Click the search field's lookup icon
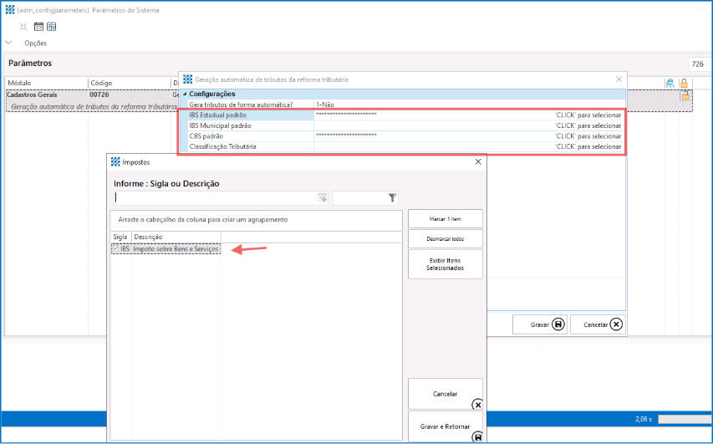This screenshot has width=713, height=444. (x=322, y=198)
